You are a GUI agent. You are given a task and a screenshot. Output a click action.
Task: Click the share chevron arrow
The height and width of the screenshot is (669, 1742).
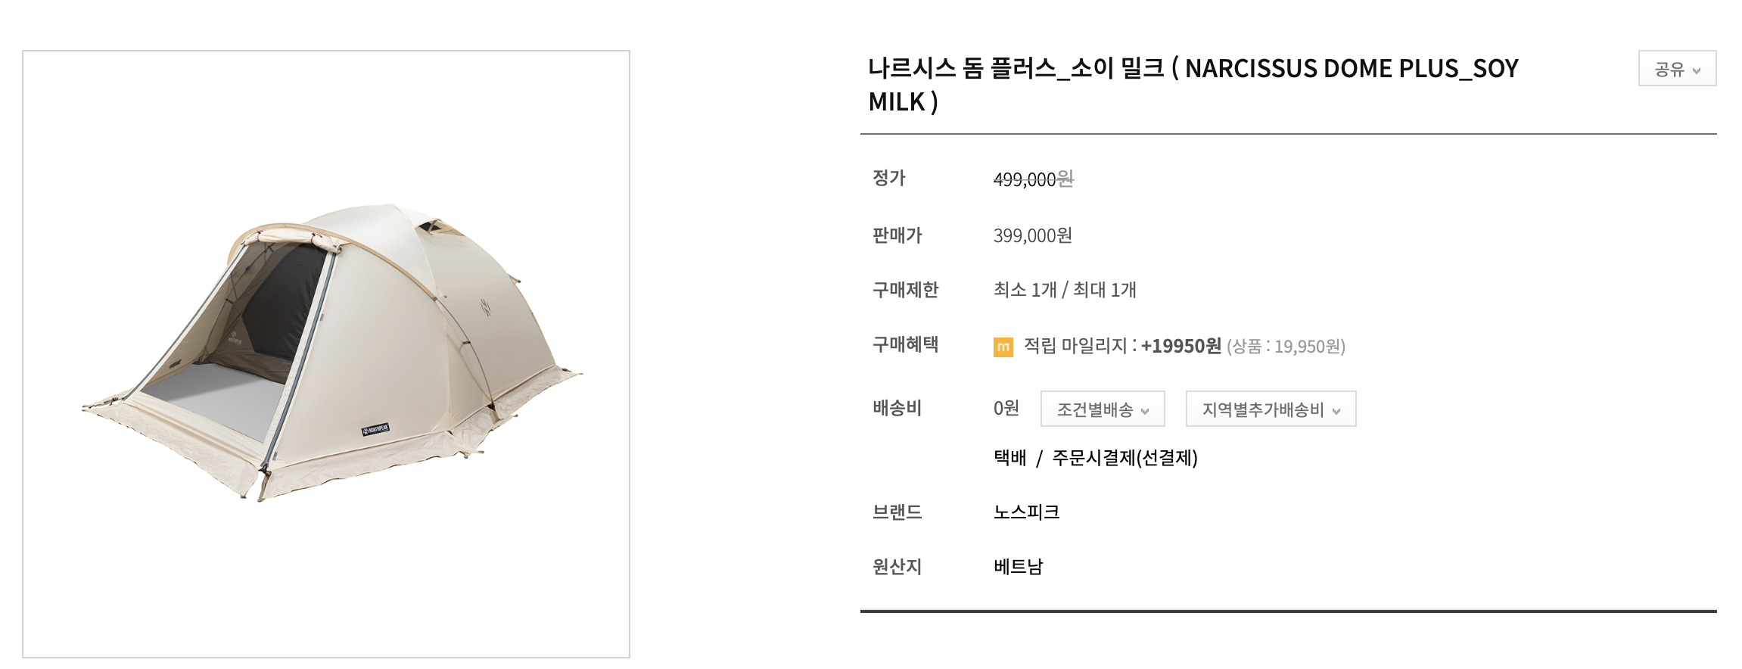(x=1695, y=69)
